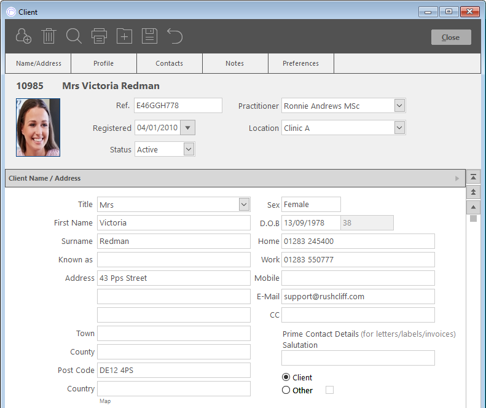Click the scroll up arrow button
The image size is (486, 408).
pyautogui.click(x=473, y=207)
